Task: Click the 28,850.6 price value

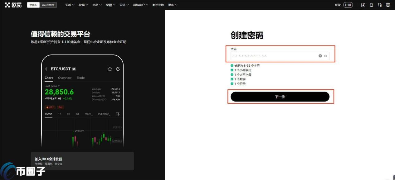Action: (x=59, y=92)
